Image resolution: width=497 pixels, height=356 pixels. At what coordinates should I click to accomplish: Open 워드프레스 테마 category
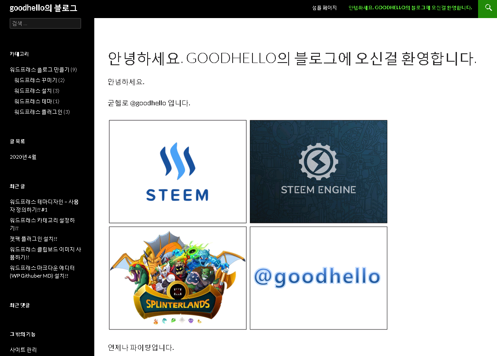click(x=33, y=101)
